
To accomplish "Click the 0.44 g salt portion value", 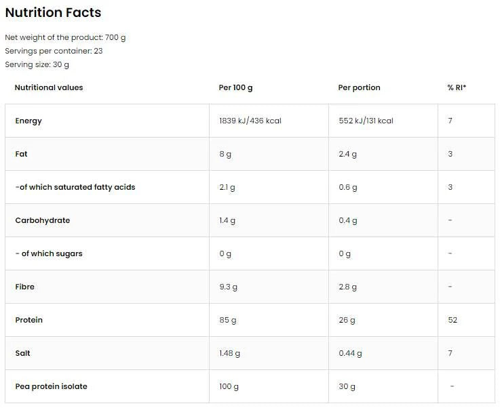I will pos(350,353).
